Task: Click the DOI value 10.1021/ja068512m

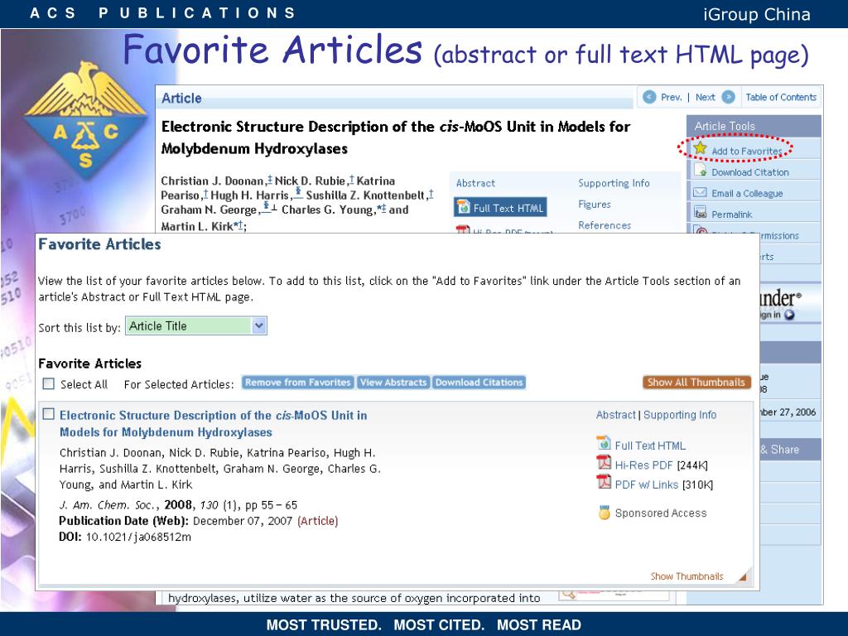Action: click(138, 537)
